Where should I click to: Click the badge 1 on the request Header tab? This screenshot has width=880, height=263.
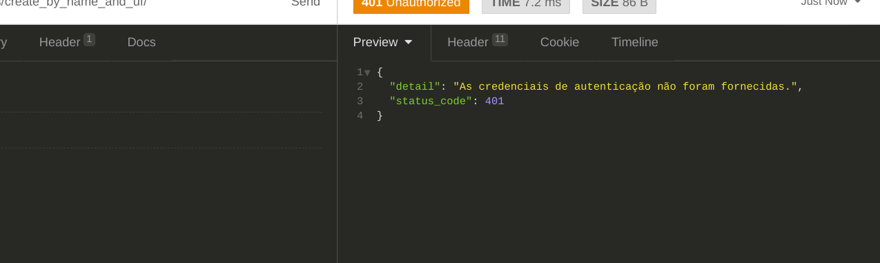[x=89, y=39]
